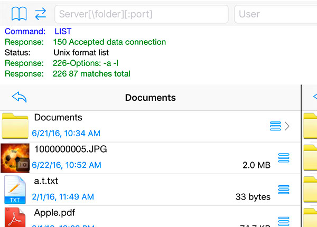Select the Documents folder name
This screenshot has width=317, height=227.
(58, 118)
